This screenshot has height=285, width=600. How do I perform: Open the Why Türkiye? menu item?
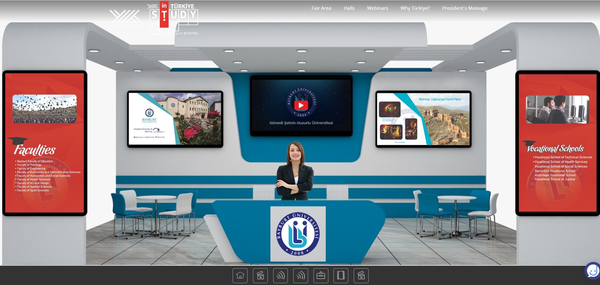[415, 8]
